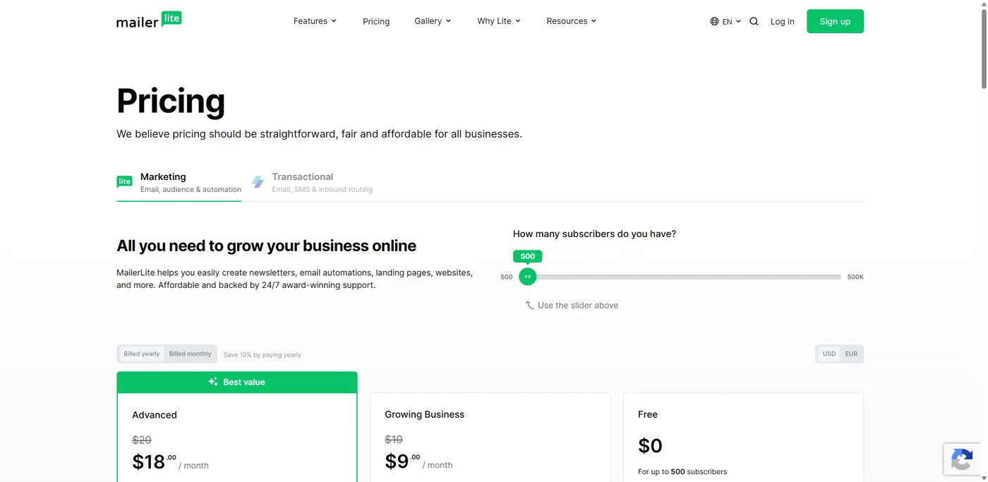Expand the Features menu

[x=315, y=21]
